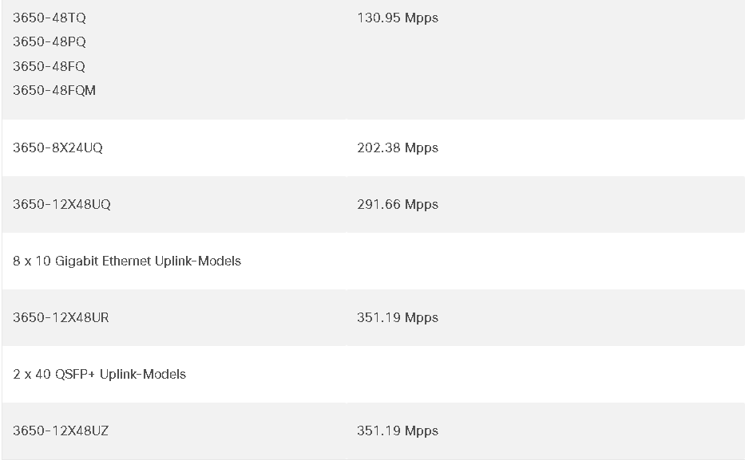Click the 3650-48FQ model entry

(x=49, y=66)
